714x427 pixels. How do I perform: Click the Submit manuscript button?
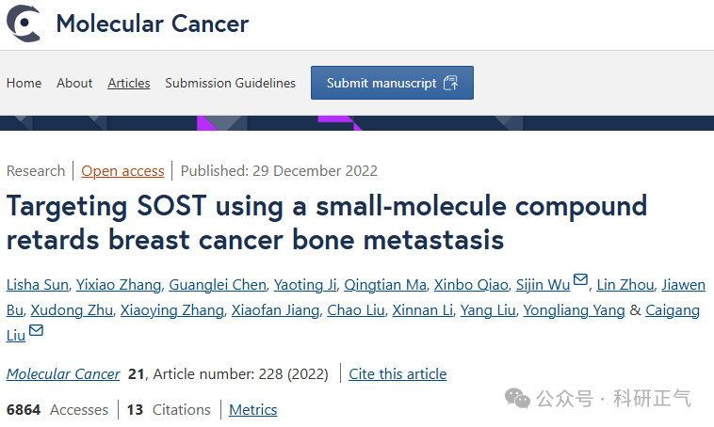[392, 83]
